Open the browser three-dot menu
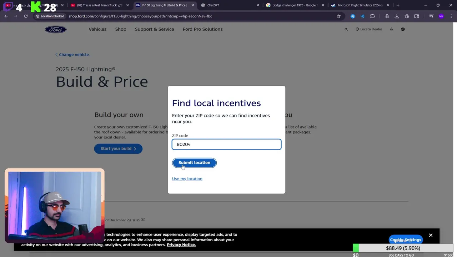Viewport: 457px width, 257px height. point(451,16)
